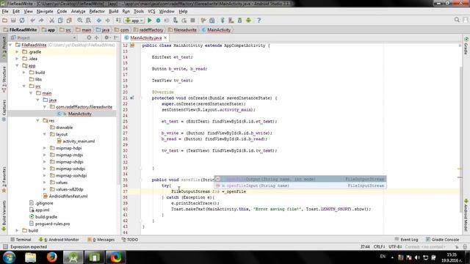Screen dimensions: 470x264
Task: Open the Terminal tool window
Action: pos(21,240)
